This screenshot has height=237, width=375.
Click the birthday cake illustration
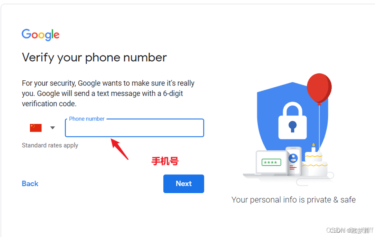tap(314, 162)
